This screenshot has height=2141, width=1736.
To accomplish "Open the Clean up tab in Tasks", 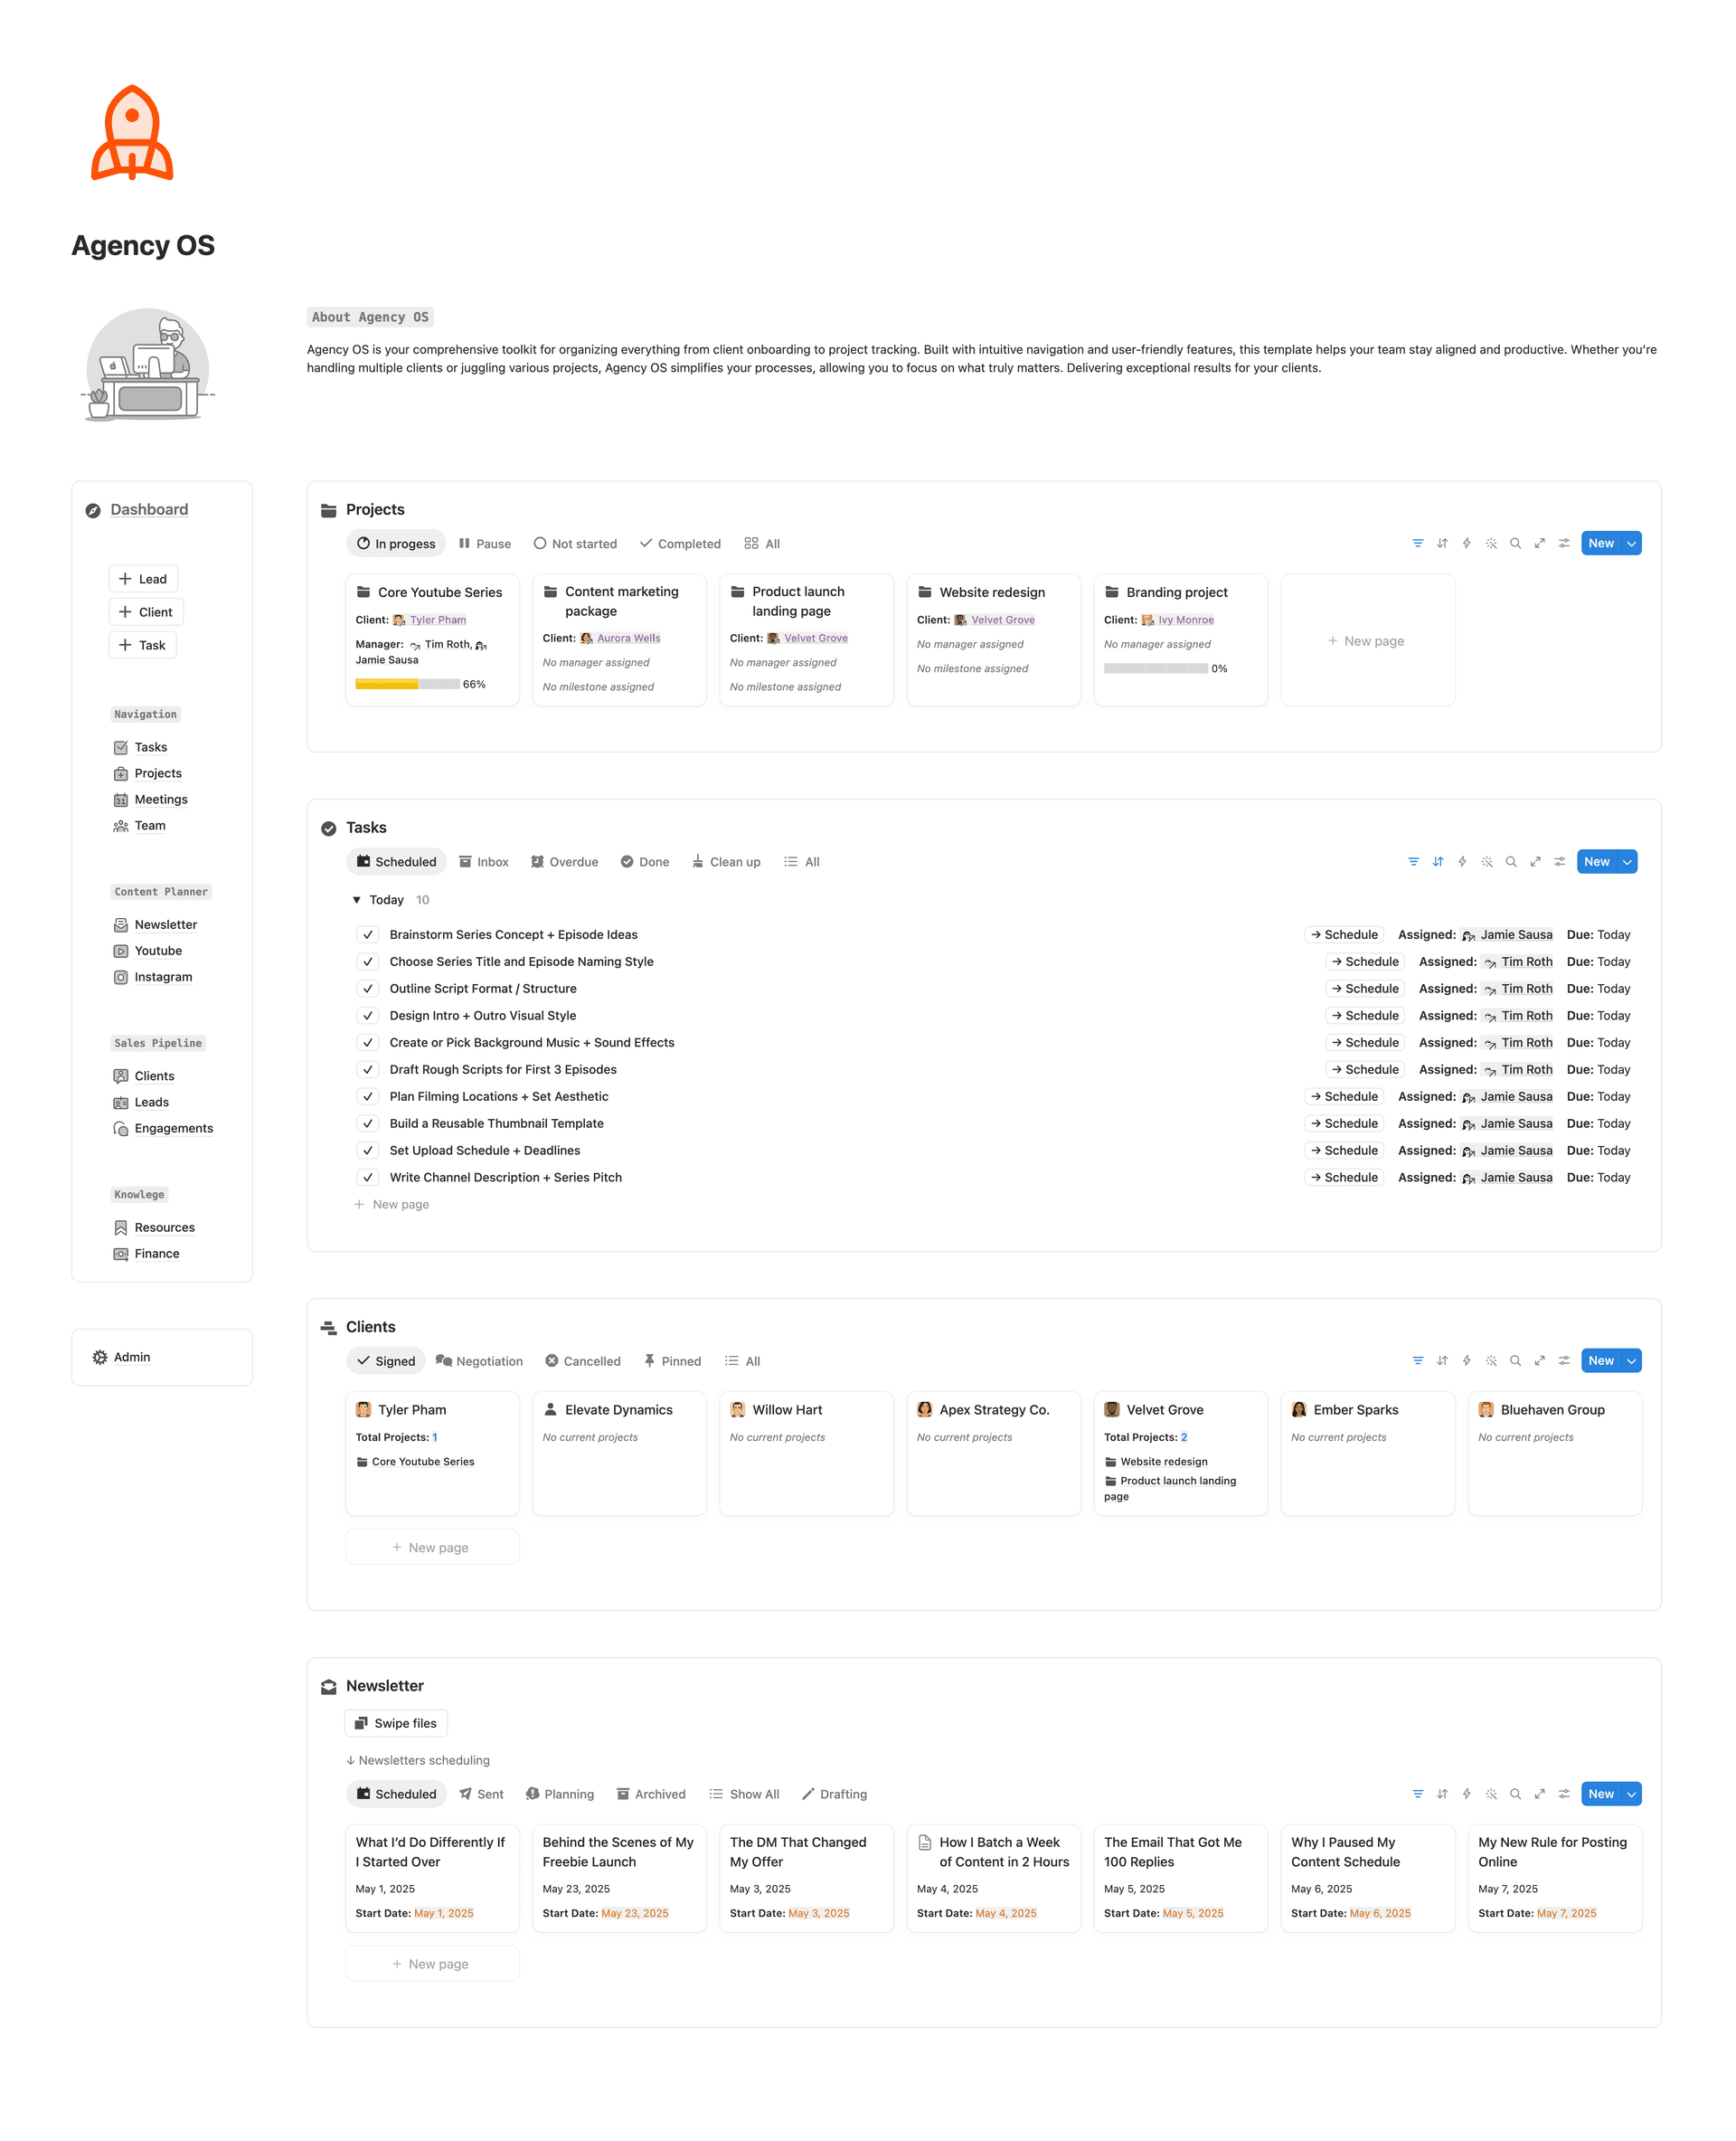I will point(726,861).
